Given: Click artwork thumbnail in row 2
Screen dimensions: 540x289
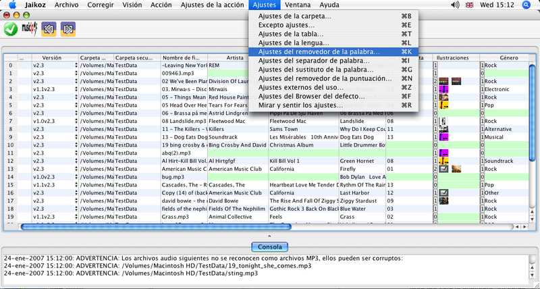Looking at the screenshot, I should 443,81.
